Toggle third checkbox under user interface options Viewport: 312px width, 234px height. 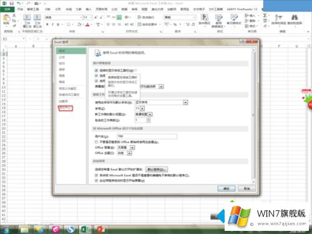click(x=96, y=80)
